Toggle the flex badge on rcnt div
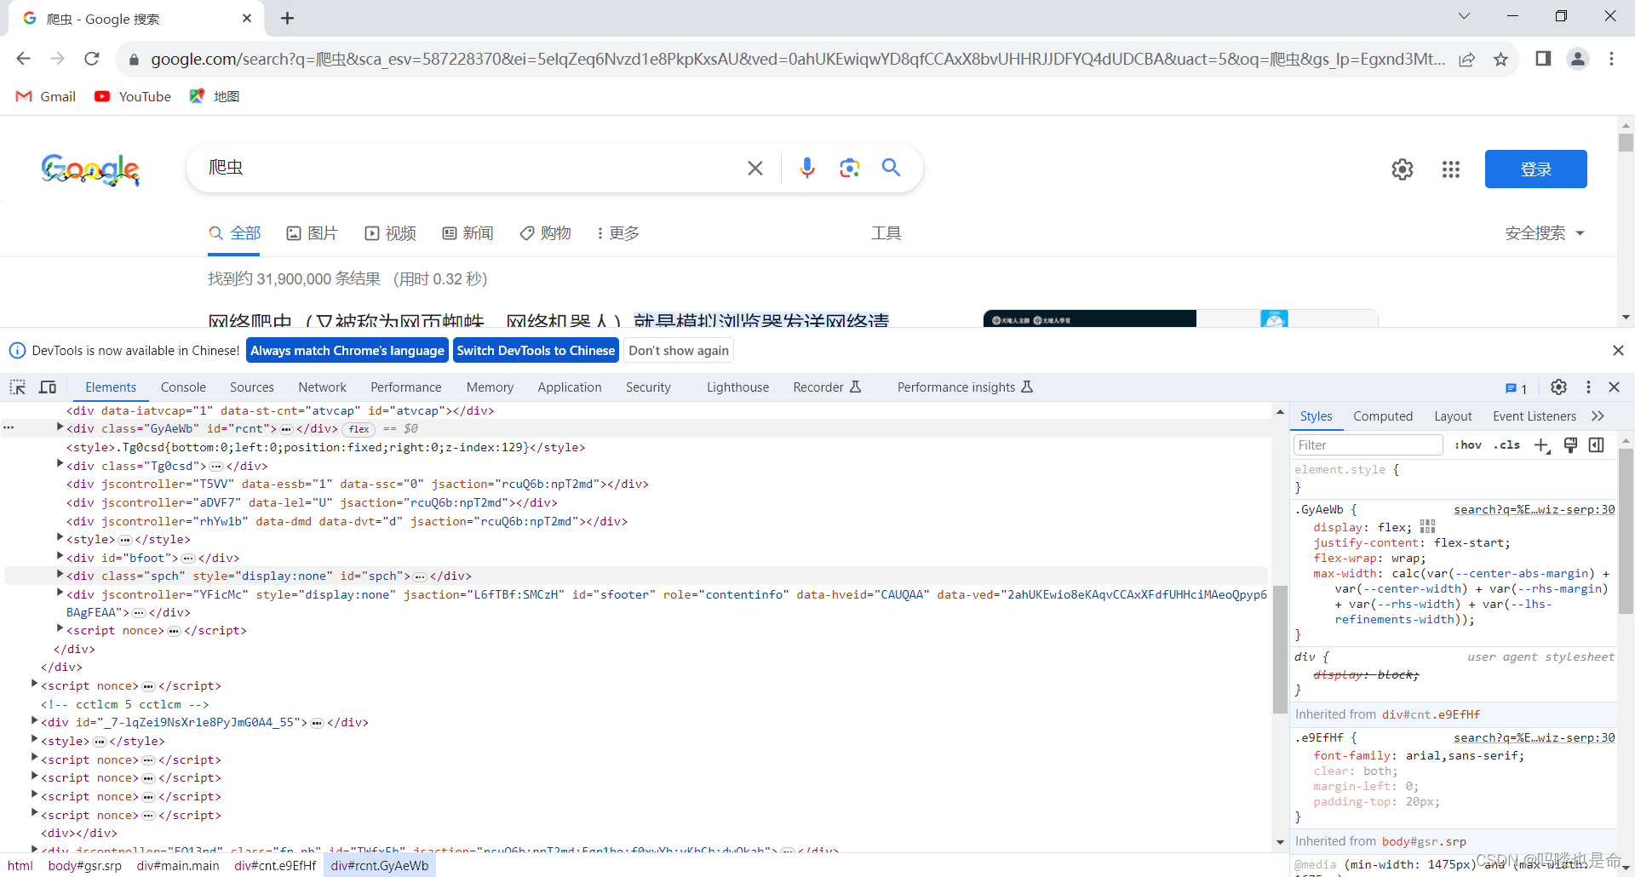 tap(359, 429)
